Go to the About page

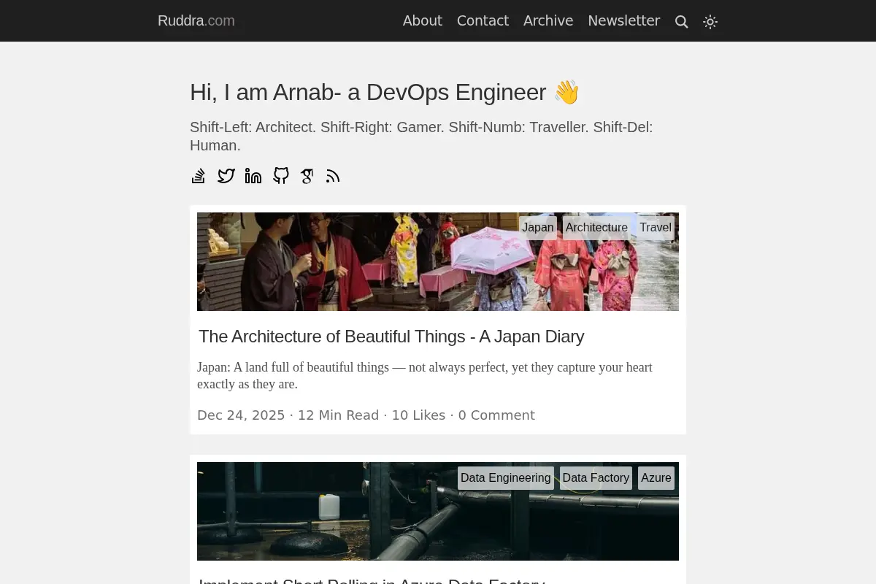(423, 20)
